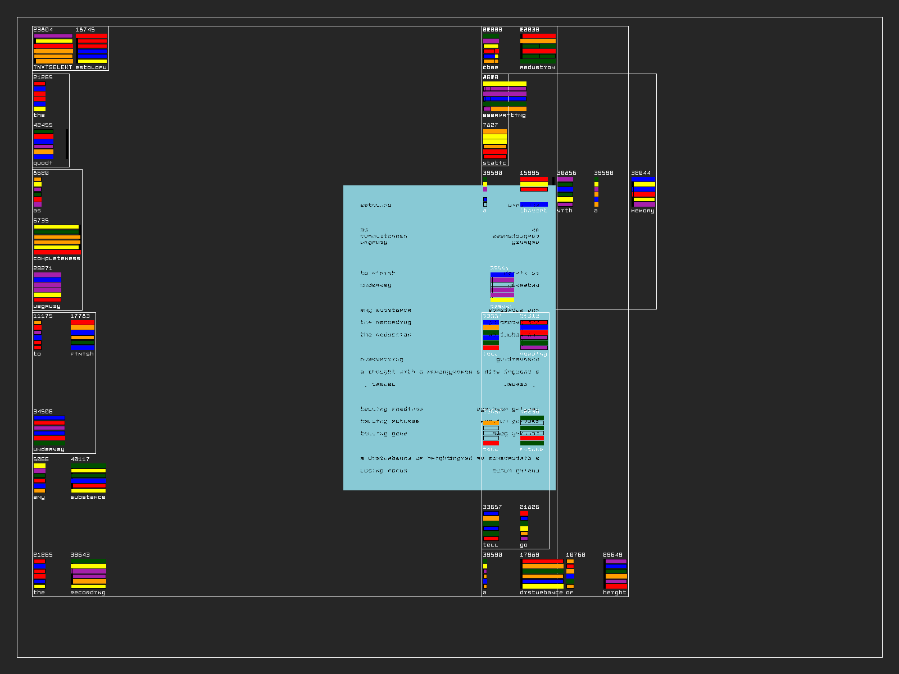Viewport: 899px width, 674px height.
Task: Select the "with" block numbered 30856
Action: (x=565, y=192)
